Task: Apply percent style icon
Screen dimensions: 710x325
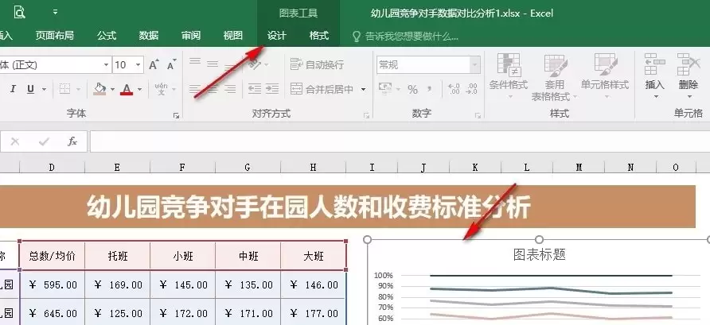Action: pos(412,90)
